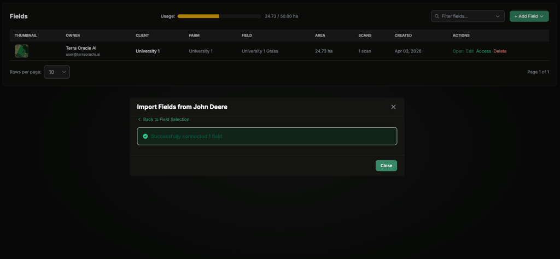Click the Successfully connected 1 field message
The image size is (560, 259).
tap(187, 136)
